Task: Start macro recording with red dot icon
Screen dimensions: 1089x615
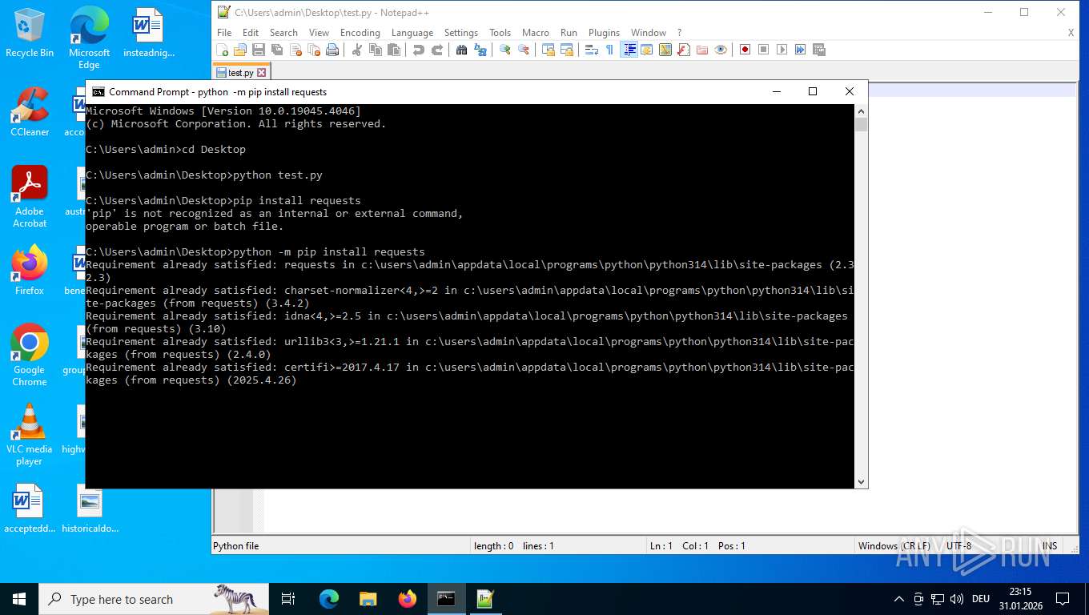Action: point(745,50)
